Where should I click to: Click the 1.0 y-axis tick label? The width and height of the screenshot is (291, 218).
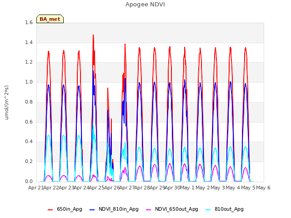click(29, 82)
